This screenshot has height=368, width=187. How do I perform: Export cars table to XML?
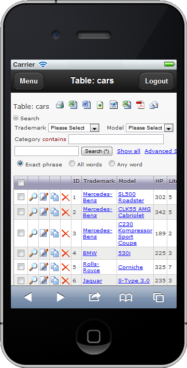113,105
